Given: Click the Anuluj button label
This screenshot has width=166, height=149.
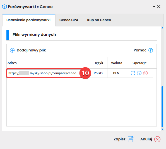Looking at the screenshot, I should coord(146,139).
